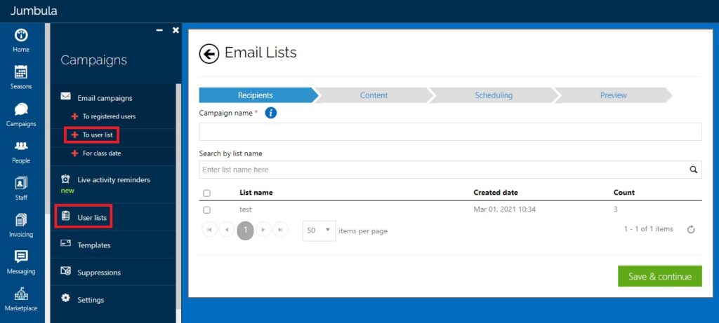Click Mar 01, 2021 10:34 date cell
This screenshot has height=323, width=719.
pyautogui.click(x=504, y=209)
